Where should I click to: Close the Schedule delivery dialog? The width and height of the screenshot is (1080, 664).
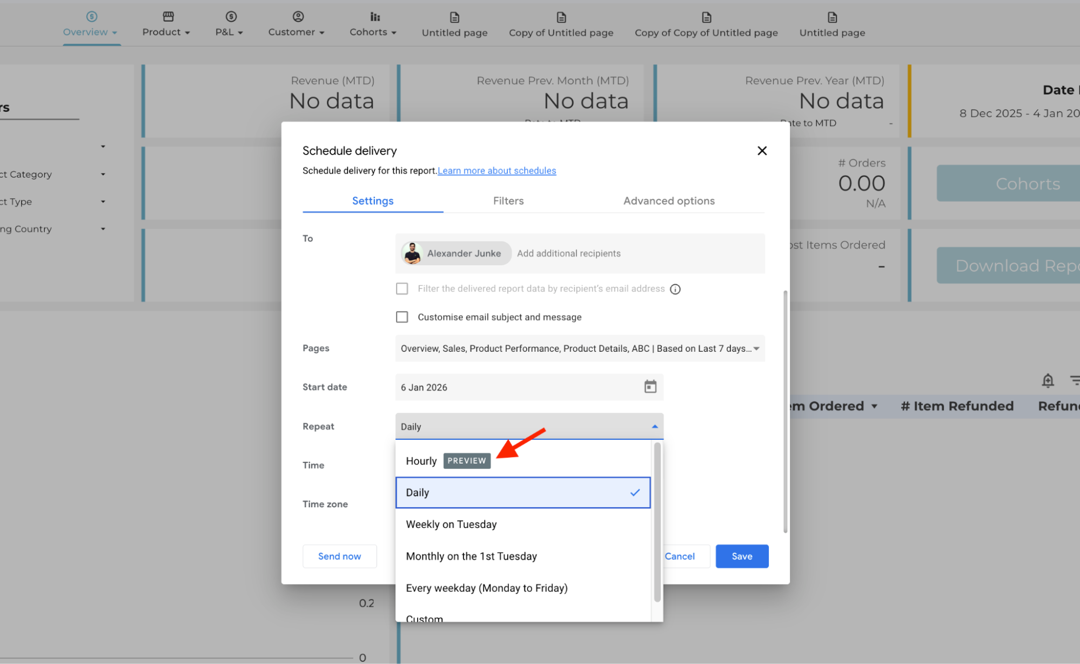coord(762,151)
